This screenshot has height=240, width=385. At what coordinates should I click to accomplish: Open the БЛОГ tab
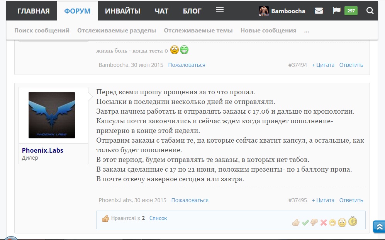[x=192, y=11]
